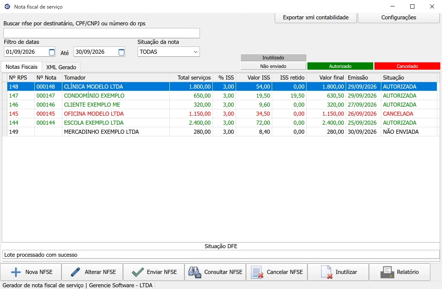This screenshot has width=442, height=289.
Task: Click the pencil icon on Alterar NFSE
Action: (75, 272)
